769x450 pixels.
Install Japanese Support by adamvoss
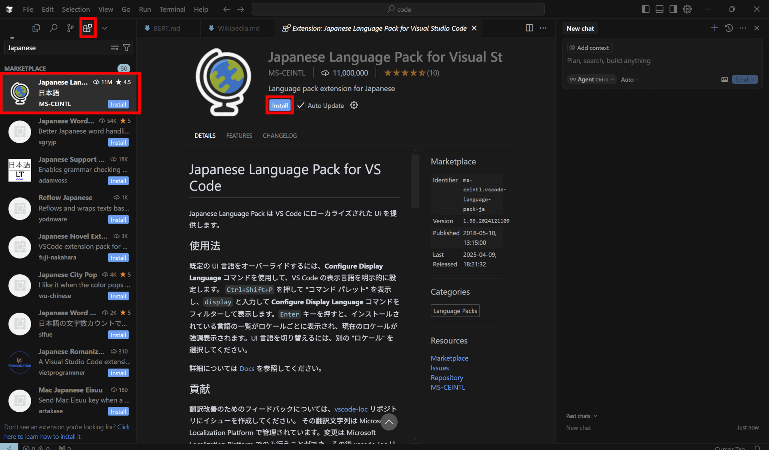[118, 181]
